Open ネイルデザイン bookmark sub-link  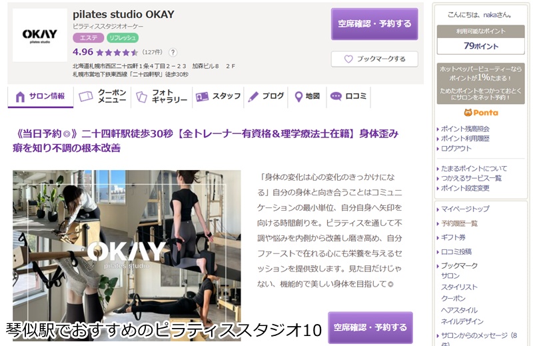462,321
